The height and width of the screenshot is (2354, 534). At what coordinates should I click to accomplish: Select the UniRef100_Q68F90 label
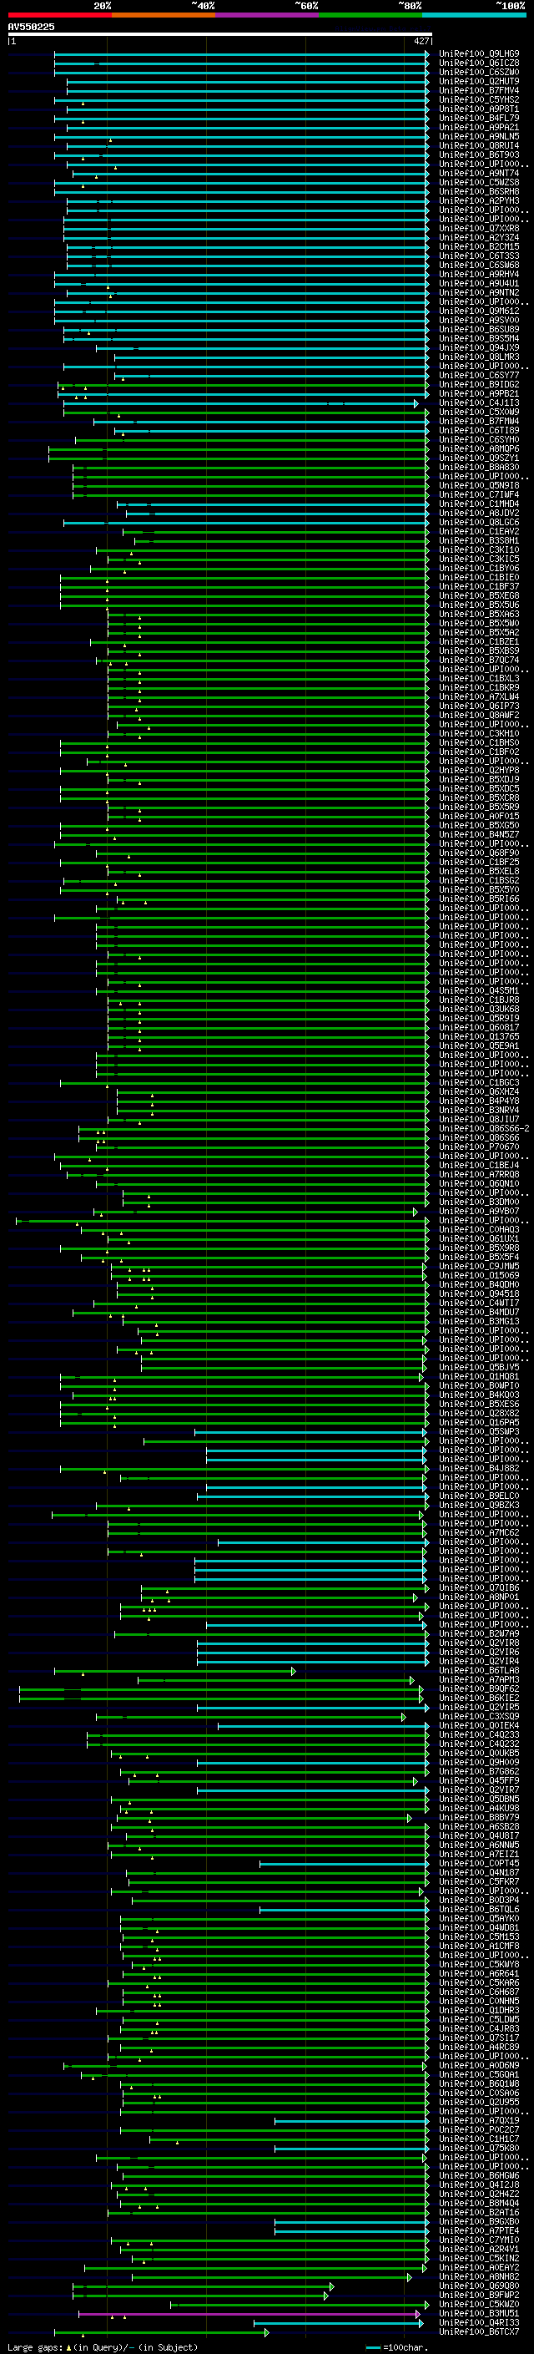pyautogui.click(x=479, y=853)
